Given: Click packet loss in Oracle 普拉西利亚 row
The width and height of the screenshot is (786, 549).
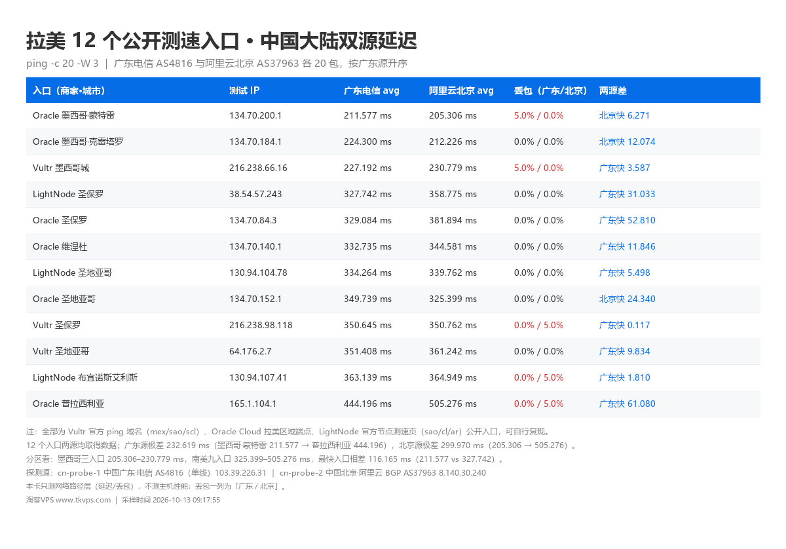Looking at the screenshot, I should point(538,404).
